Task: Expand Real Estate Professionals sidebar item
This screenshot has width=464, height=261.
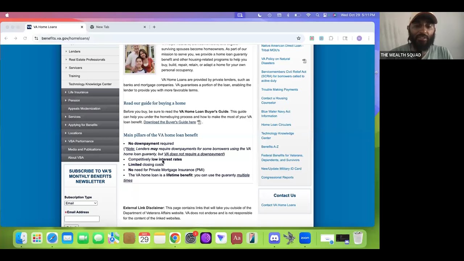Action: 66,59
